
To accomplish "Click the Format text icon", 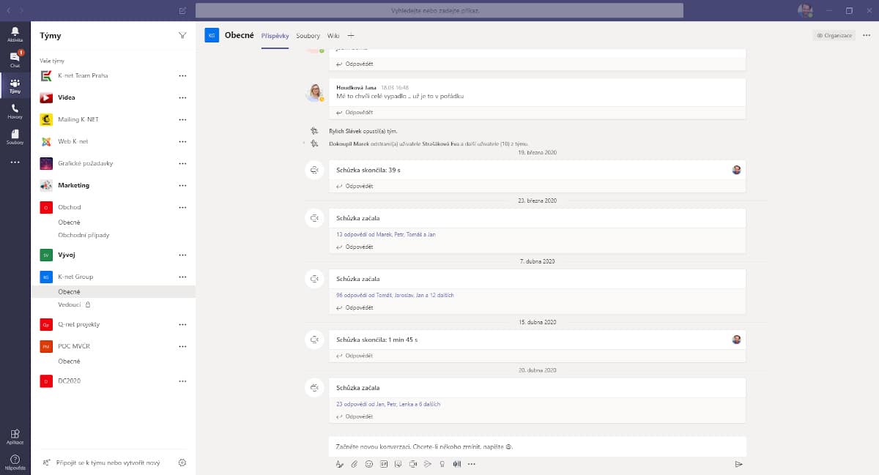I will coord(339,463).
